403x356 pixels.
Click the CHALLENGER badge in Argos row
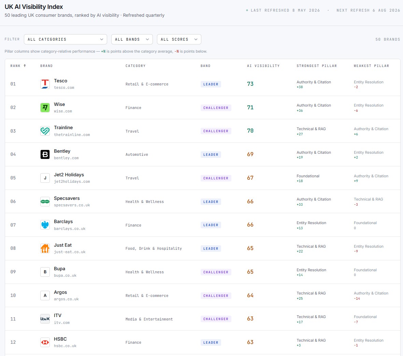coord(216,296)
